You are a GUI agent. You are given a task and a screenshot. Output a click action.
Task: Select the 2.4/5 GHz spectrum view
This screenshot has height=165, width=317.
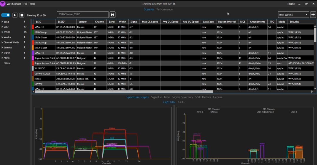(x=169, y=102)
